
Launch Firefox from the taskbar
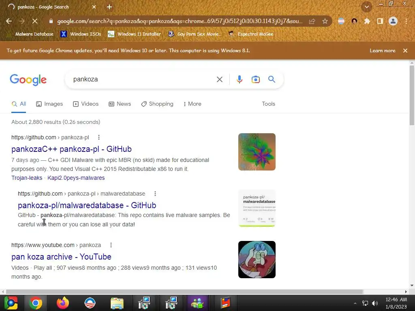(63, 303)
